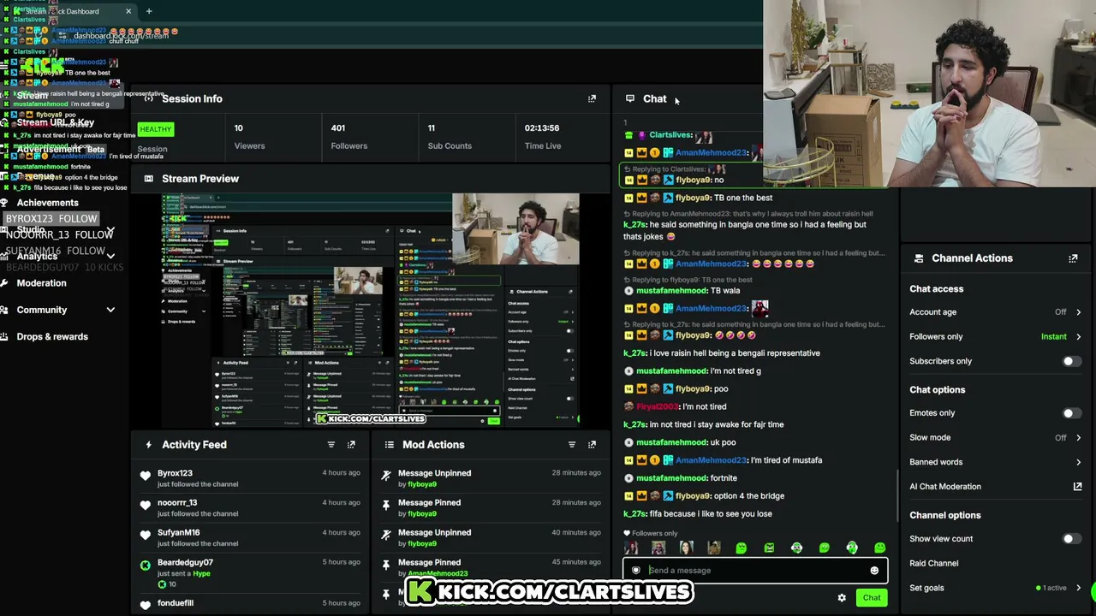The height and width of the screenshot is (616, 1096).
Task: Click fonduefill in the Activity Feed
Action: (x=176, y=603)
